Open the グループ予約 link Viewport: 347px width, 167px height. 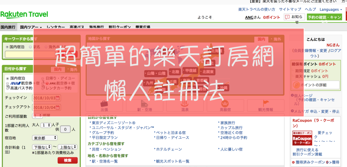pyautogui.click(x=103, y=133)
